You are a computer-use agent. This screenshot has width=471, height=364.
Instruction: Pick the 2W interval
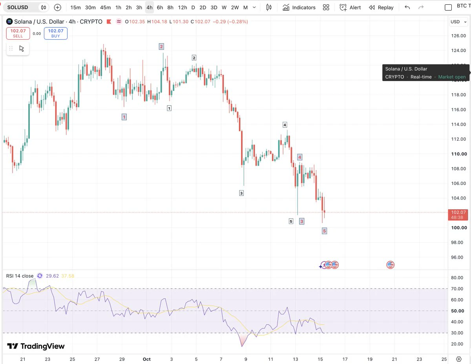tap(235, 7)
